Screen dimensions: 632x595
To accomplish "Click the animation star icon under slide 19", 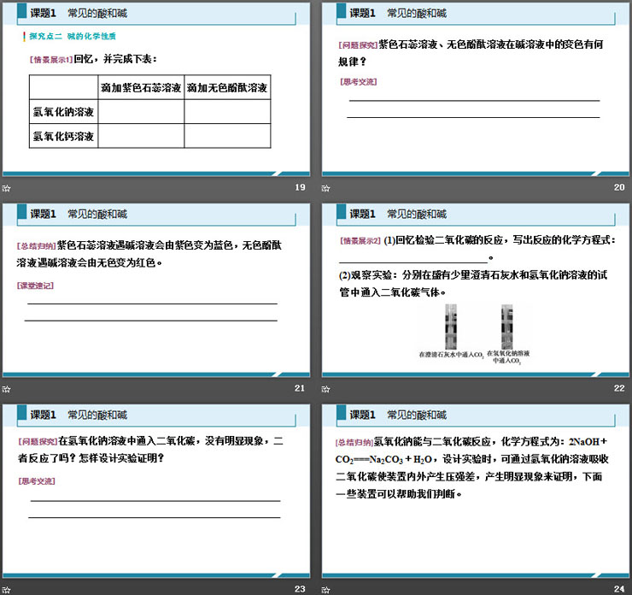I will coord(7,188).
